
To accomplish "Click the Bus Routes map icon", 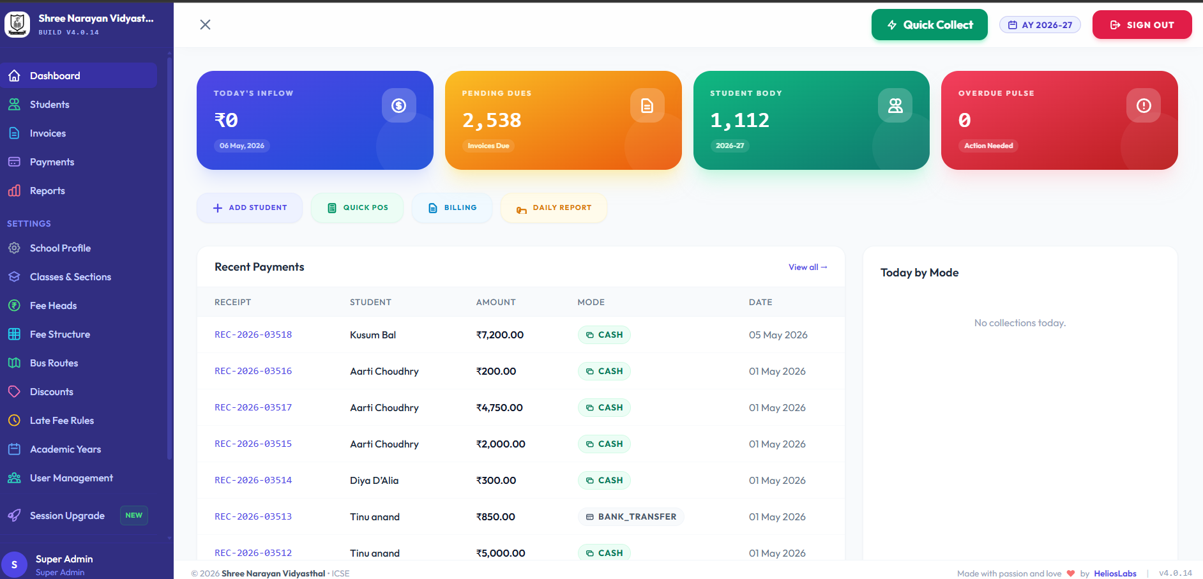I will [14, 363].
